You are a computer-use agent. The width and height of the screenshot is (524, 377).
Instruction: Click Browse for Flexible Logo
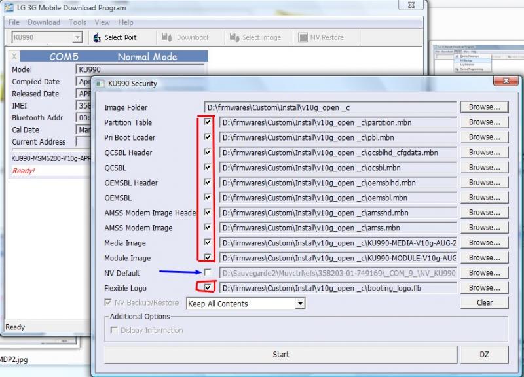click(484, 287)
